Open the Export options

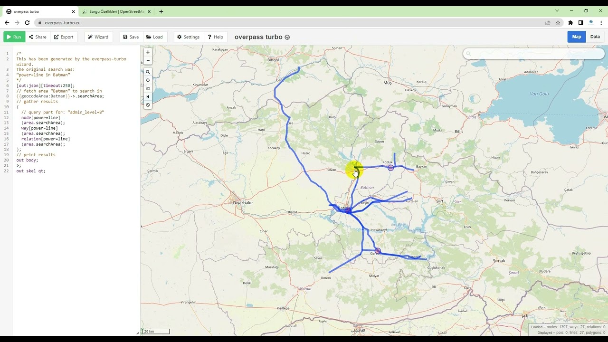click(x=64, y=37)
